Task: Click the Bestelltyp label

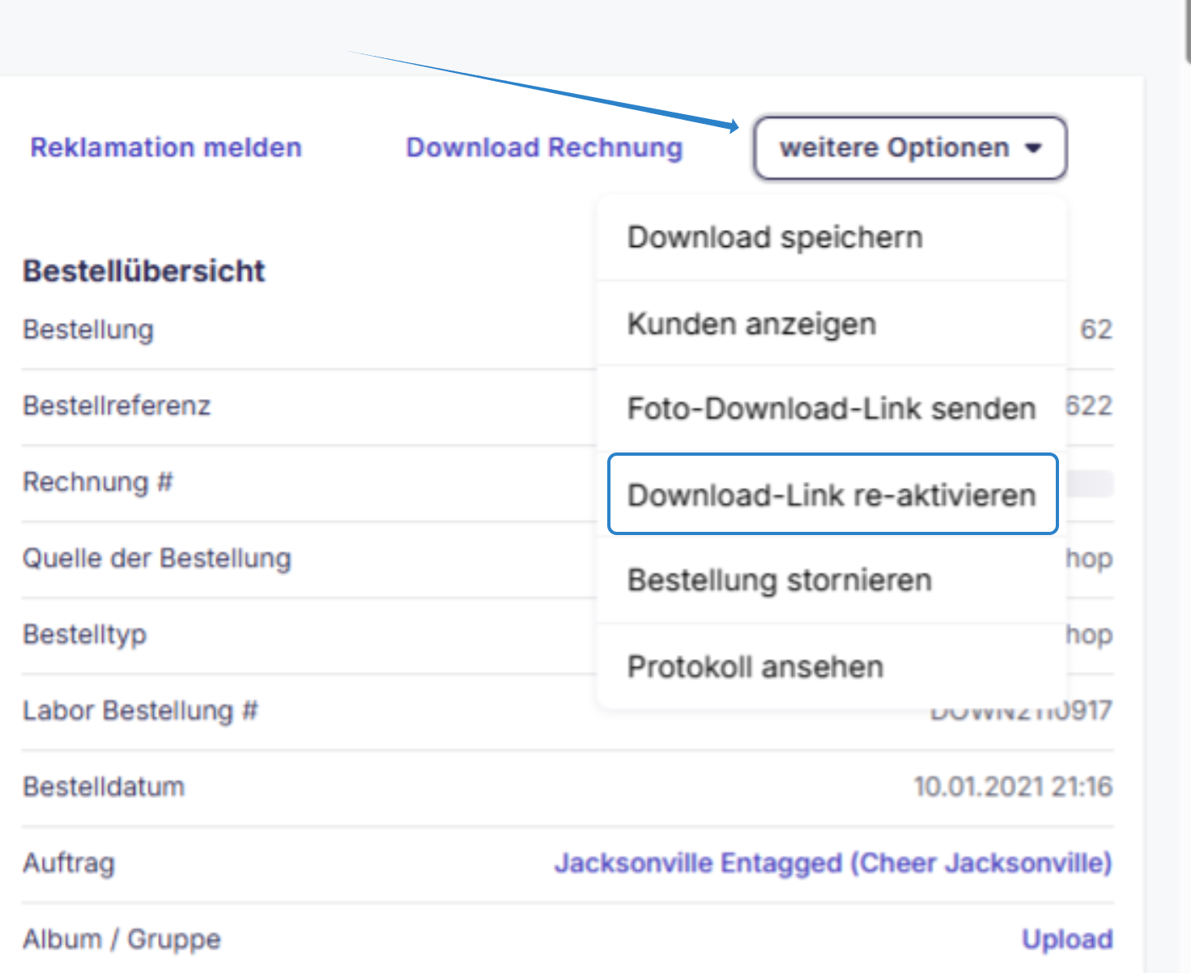Action: coord(85,635)
